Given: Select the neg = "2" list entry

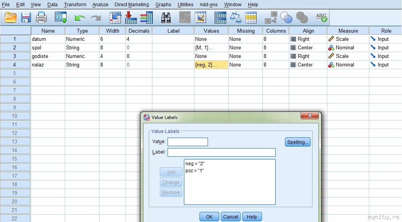Looking at the screenshot, I should (195, 164).
